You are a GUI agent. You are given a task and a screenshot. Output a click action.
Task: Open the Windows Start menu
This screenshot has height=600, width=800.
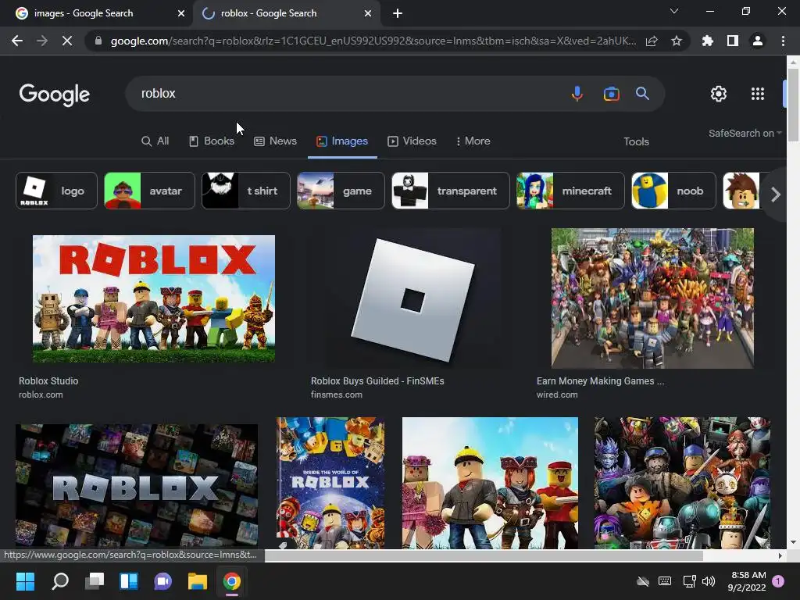click(x=25, y=581)
